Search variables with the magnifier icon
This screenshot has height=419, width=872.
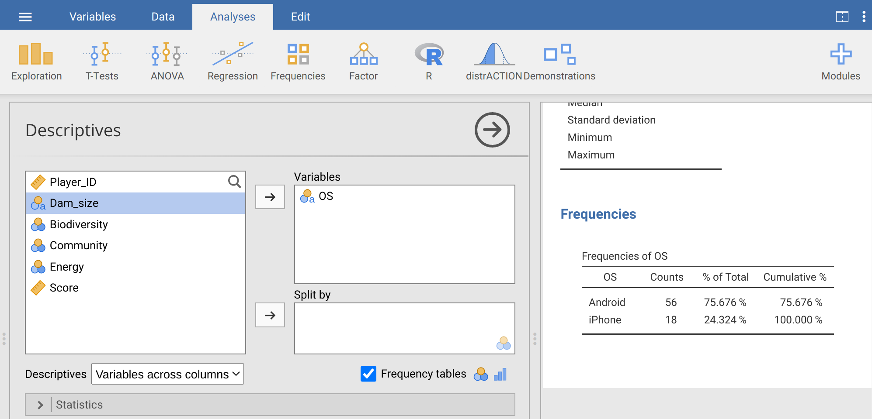(234, 182)
